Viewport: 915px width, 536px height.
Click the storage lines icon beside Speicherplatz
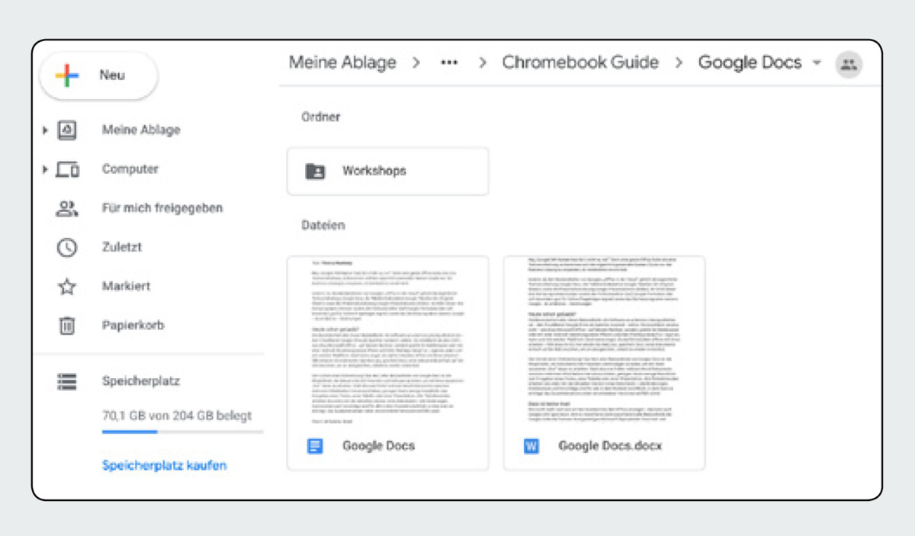coord(68,380)
